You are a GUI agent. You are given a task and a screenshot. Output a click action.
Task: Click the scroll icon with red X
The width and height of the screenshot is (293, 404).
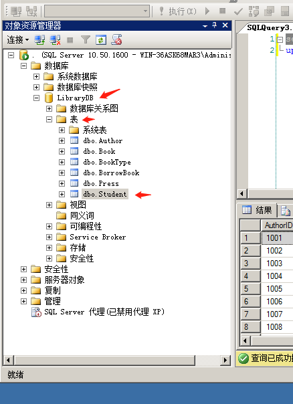116,39
